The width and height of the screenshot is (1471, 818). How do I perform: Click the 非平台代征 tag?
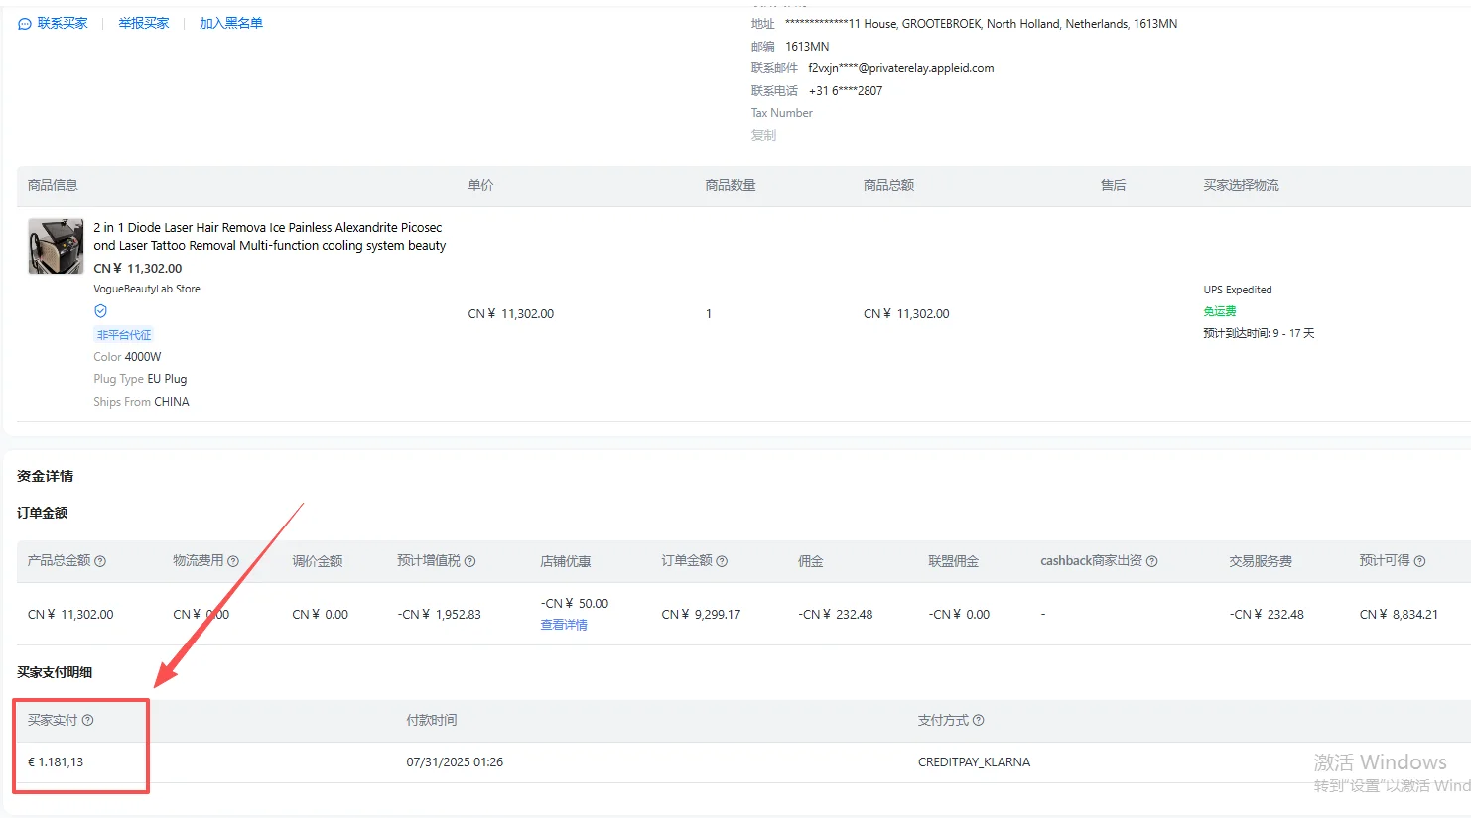(124, 335)
